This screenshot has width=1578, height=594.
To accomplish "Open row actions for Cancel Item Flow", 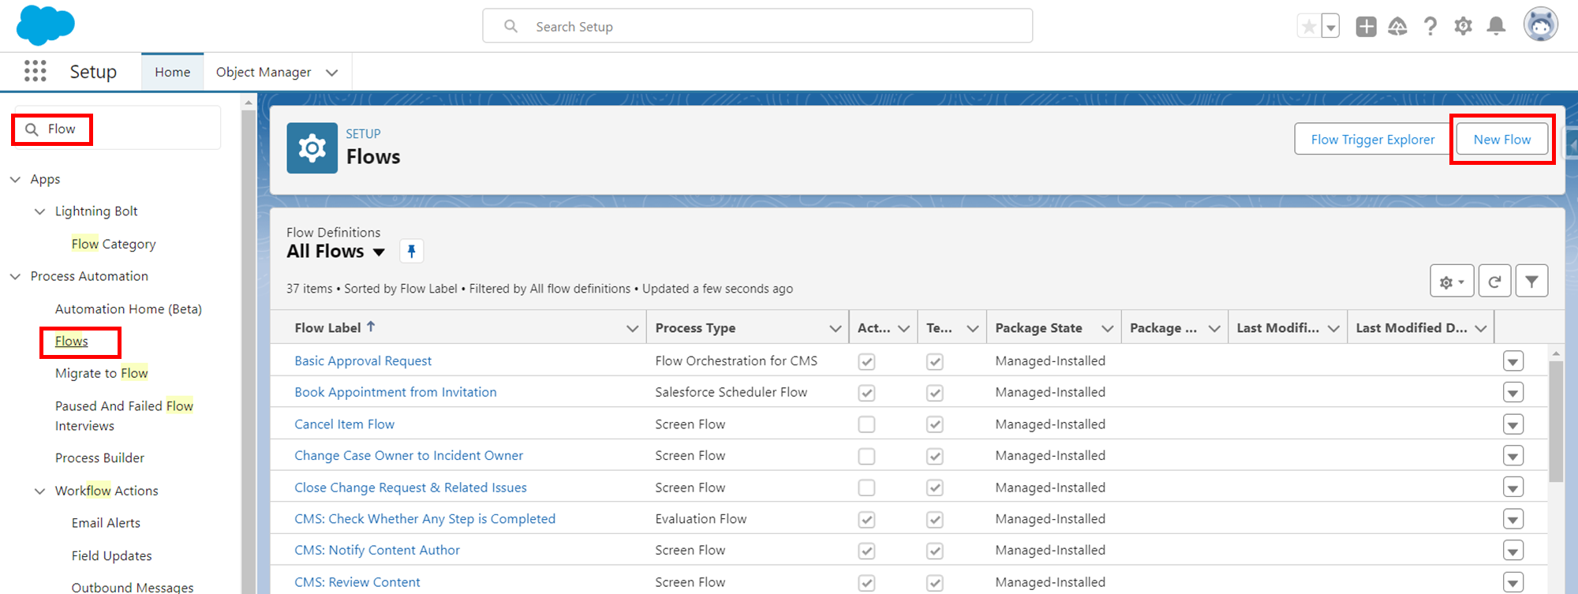I will [1513, 424].
